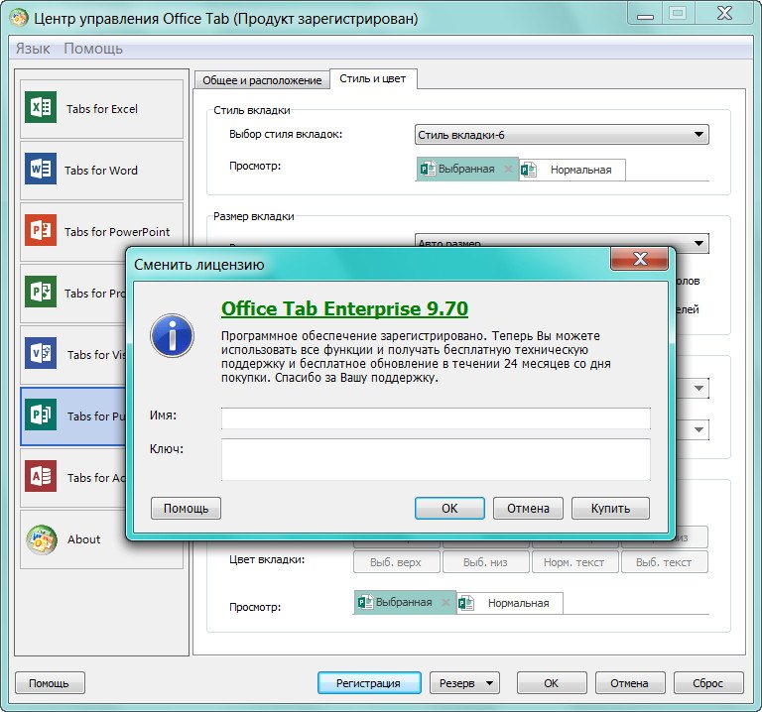The image size is (762, 712).
Task: Select Tabs for Excel label
Action: 102,109
